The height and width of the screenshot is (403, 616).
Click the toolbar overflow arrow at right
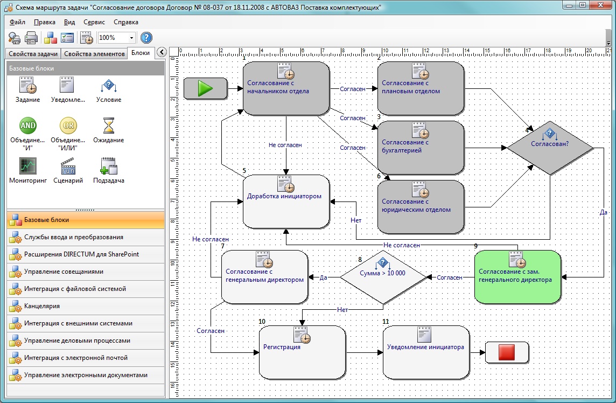608,43
